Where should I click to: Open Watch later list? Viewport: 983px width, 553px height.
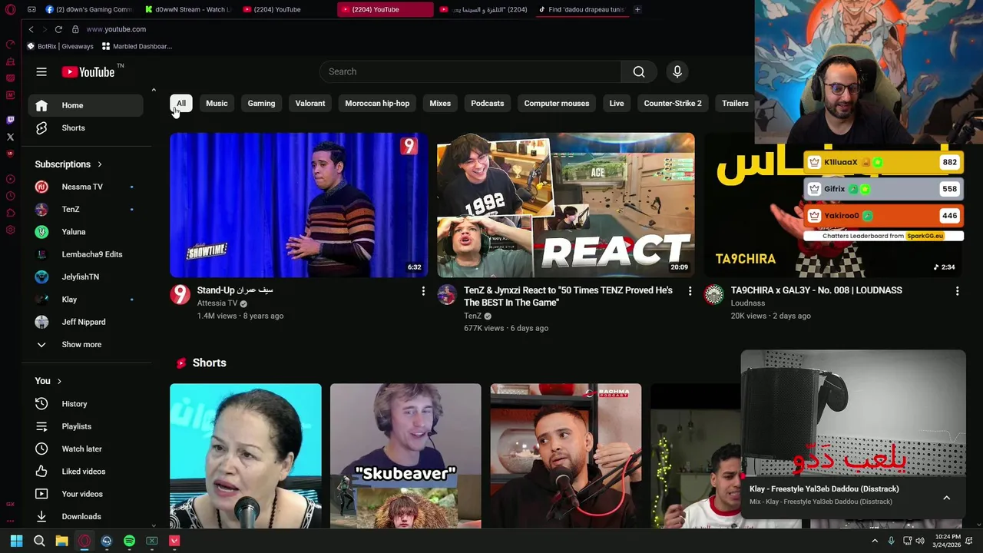[x=86, y=449]
